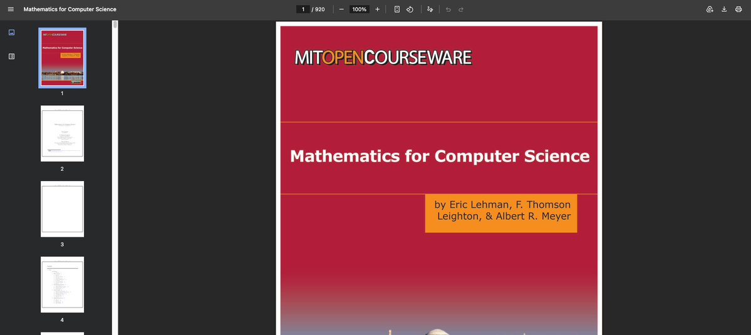The width and height of the screenshot is (751, 335).
Task: Toggle the sidebar hamburger menu
Action: click(x=11, y=9)
